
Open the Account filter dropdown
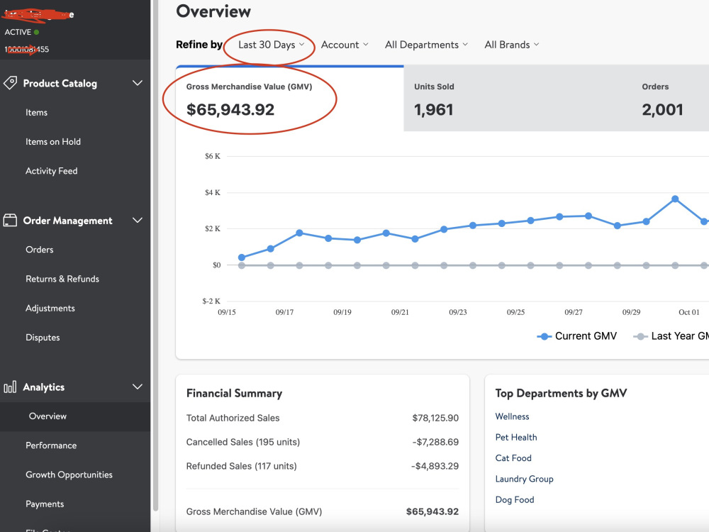[x=345, y=45]
